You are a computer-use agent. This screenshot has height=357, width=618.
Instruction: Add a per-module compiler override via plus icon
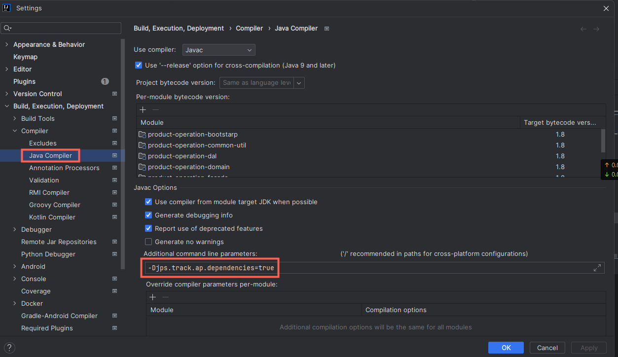152,297
